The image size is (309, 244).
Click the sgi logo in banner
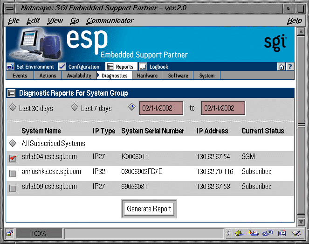(x=275, y=42)
